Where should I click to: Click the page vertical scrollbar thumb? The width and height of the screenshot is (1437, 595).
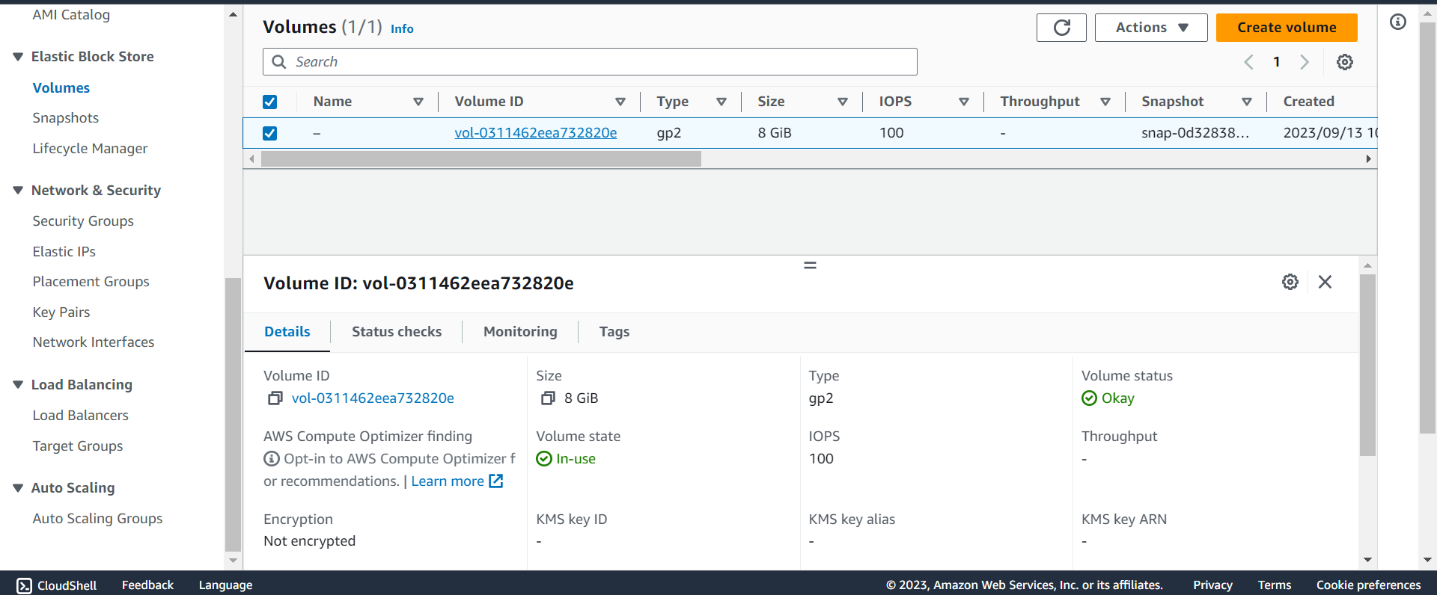[x=1427, y=228]
